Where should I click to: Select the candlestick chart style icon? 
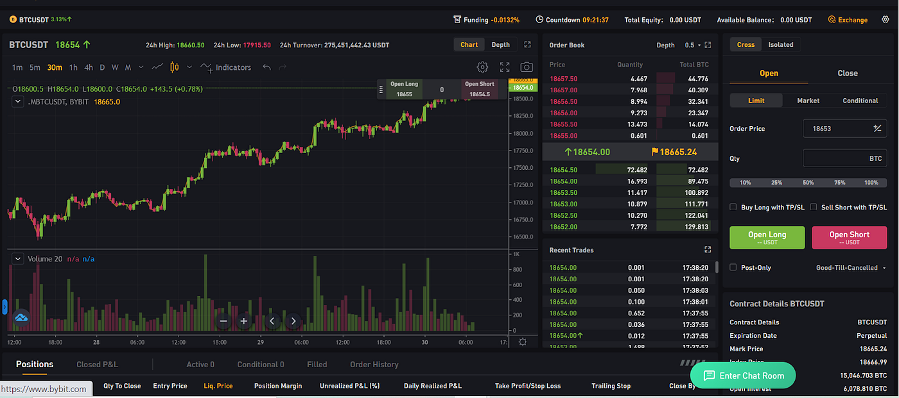pyautogui.click(x=174, y=67)
